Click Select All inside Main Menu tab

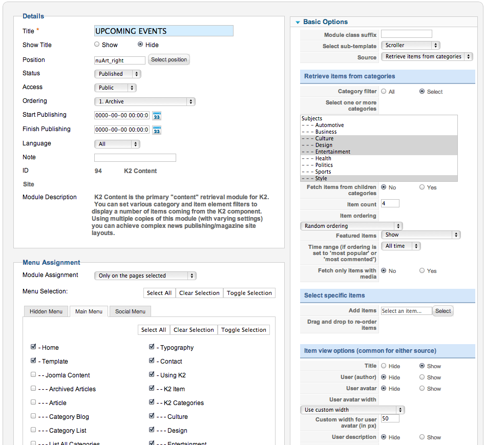click(x=154, y=330)
